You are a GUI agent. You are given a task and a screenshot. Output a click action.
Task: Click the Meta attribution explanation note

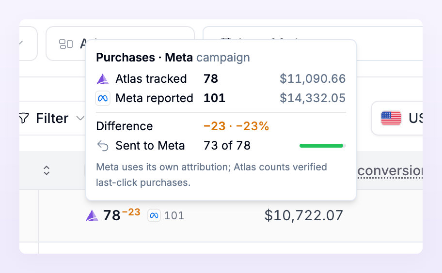pos(211,175)
